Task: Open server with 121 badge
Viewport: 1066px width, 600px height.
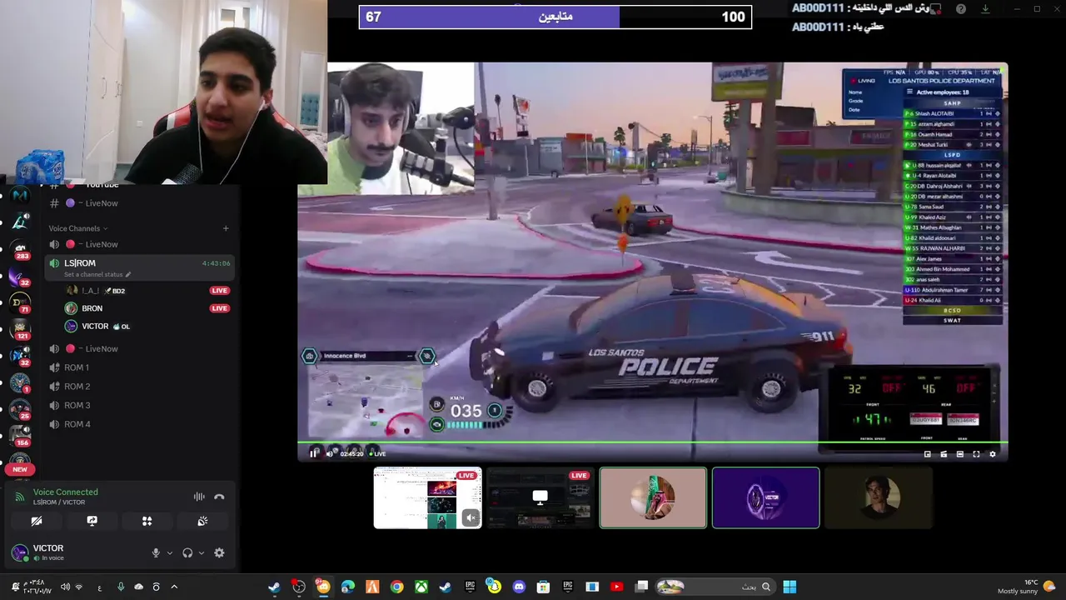Action: (x=20, y=329)
